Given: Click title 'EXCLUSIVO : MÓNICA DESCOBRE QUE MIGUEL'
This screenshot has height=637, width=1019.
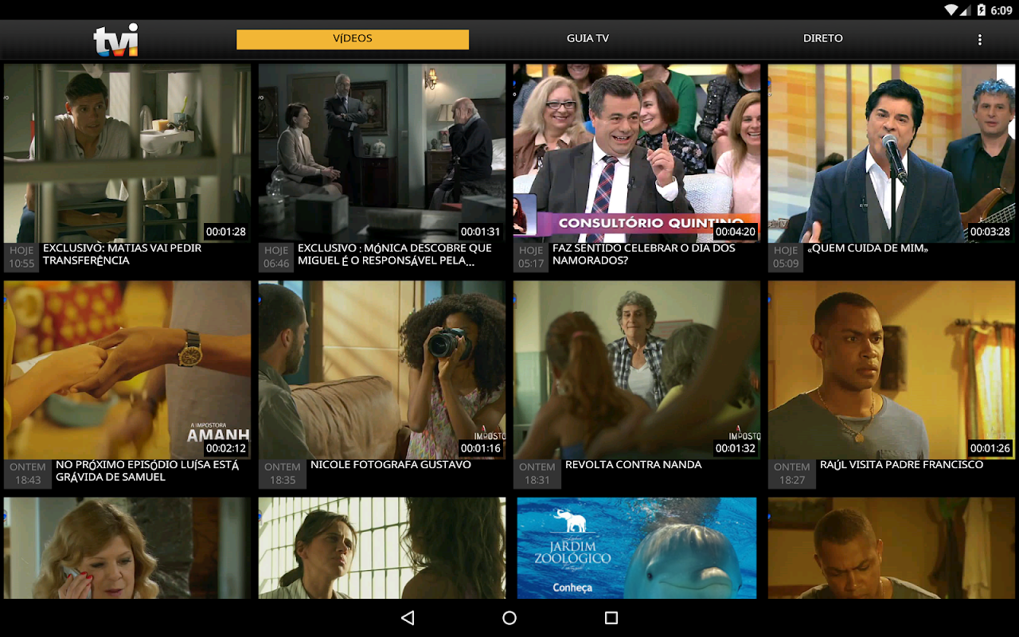Looking at the screenshot, I should (395, 255).
